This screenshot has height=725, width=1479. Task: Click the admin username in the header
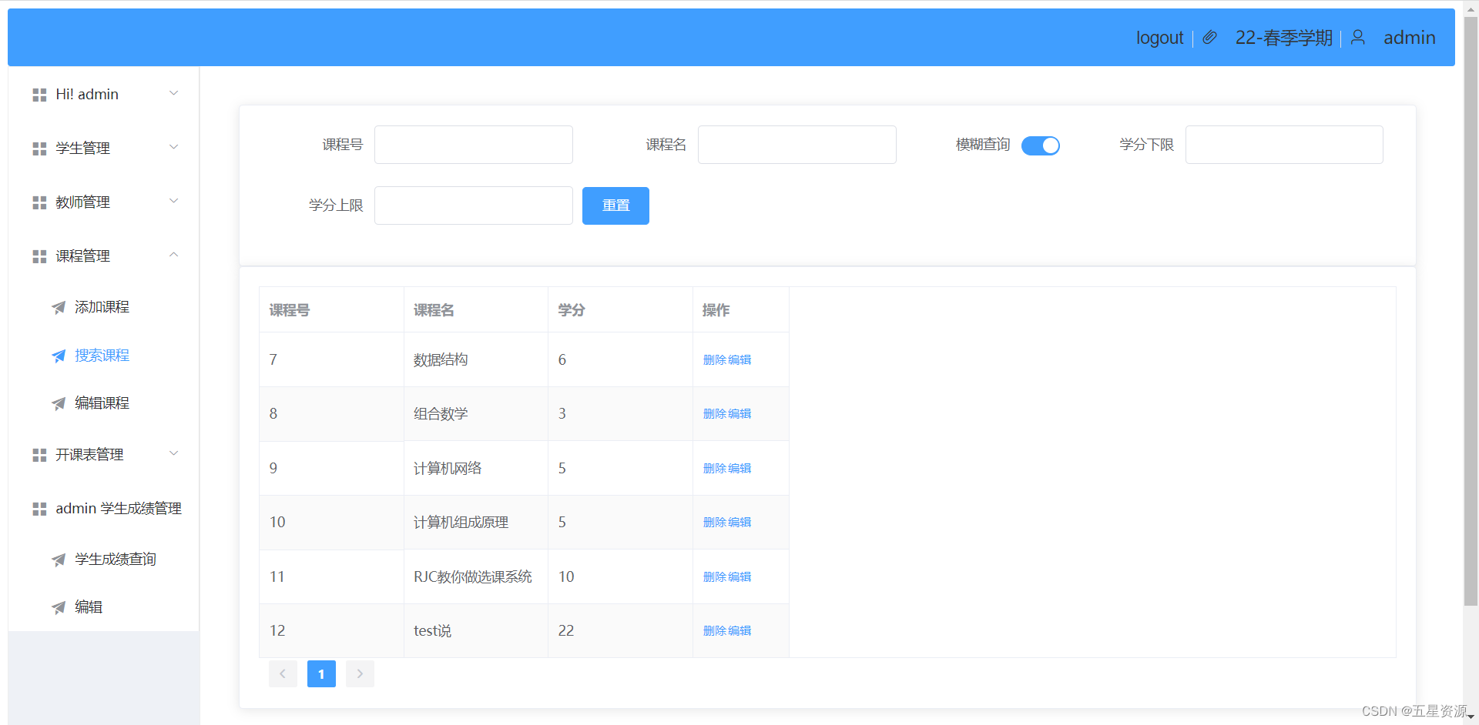[x=1409, y=38]
